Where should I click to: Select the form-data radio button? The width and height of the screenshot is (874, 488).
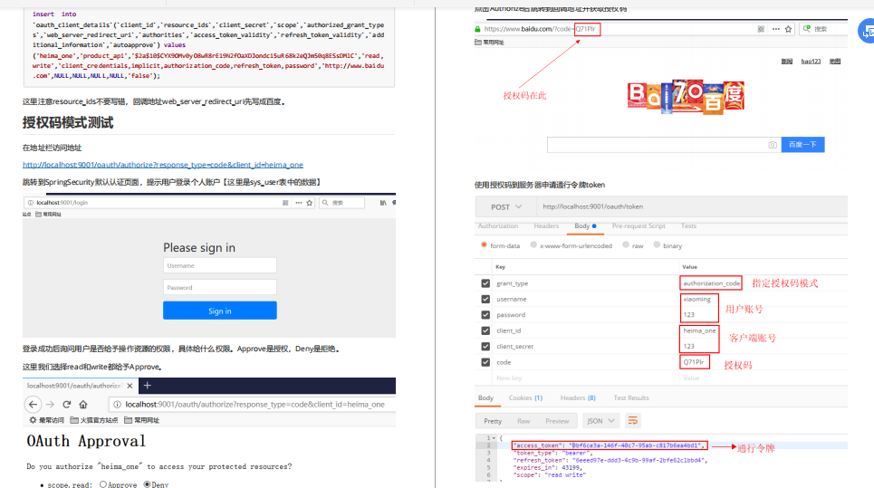tap(484, 245)
